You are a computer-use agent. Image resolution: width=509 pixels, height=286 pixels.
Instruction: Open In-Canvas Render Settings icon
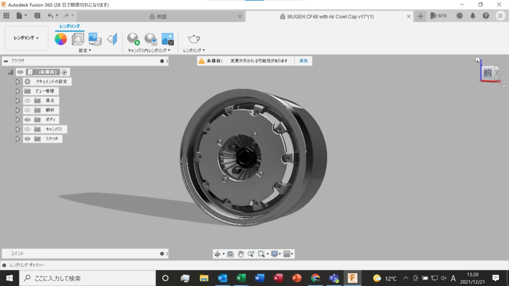(x=151, y=39)
